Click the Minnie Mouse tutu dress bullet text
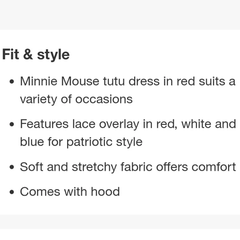240x240 pixels. click(127, 90)
